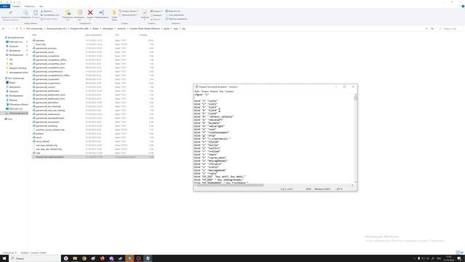465x262 pixels.
Task: Open the ribbon Open button dropdown
Action: click(x=156, y=11)
